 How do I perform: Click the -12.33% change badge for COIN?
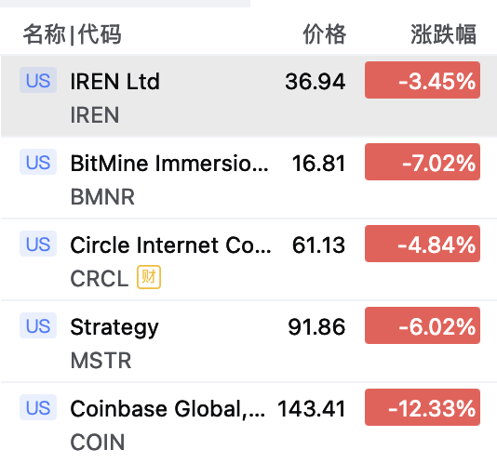pyautogui.click(x=423, y=407)
